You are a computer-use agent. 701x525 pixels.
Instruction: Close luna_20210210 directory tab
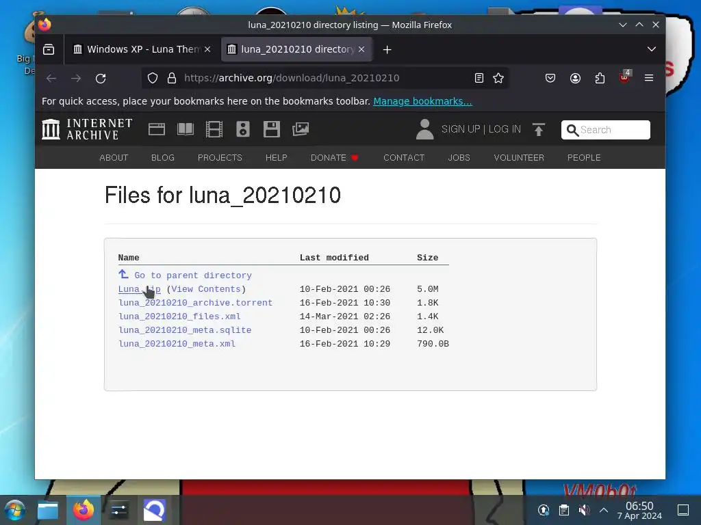[361, 49]
